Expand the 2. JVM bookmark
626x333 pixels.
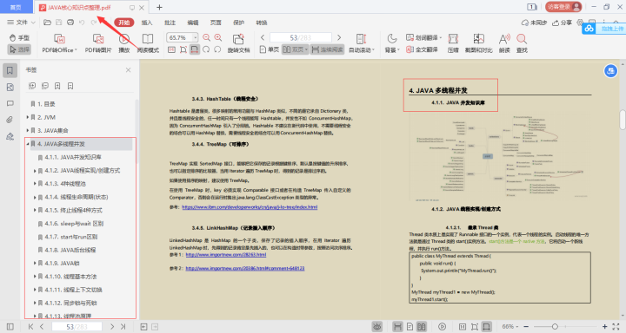coord(28,117)
